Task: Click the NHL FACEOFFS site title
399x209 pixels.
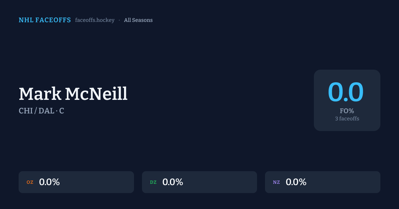Action: point(45,20)
